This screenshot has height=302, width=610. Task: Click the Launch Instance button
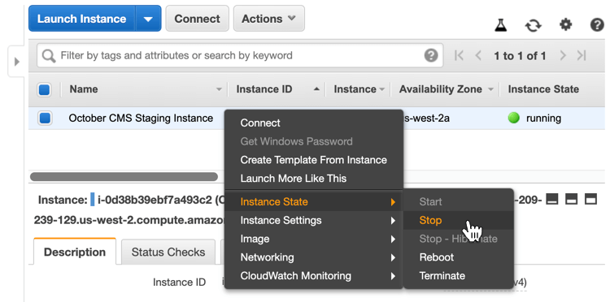pos(82,19)
